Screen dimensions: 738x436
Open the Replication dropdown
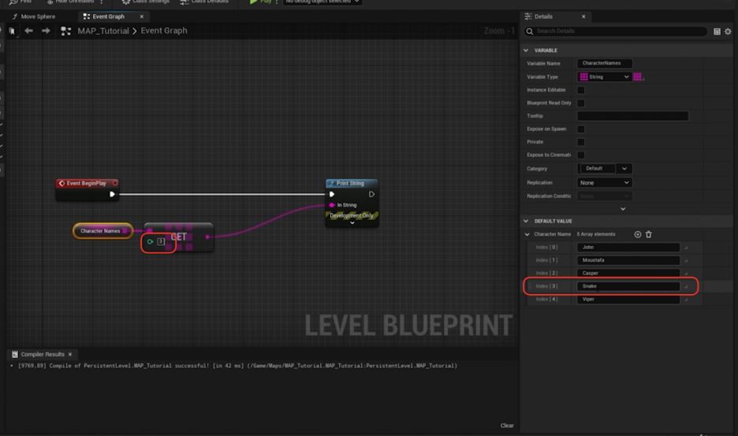point(604,183)
